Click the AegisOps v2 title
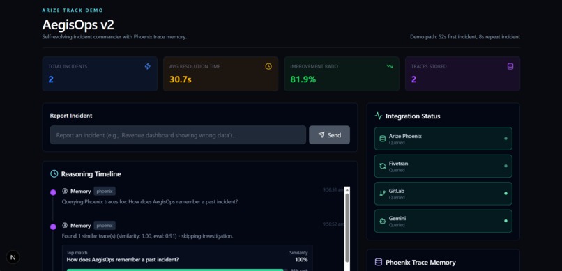 [x=78, y=24]
